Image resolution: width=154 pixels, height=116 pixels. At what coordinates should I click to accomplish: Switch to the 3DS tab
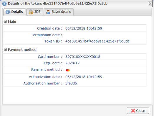(35, 12)
